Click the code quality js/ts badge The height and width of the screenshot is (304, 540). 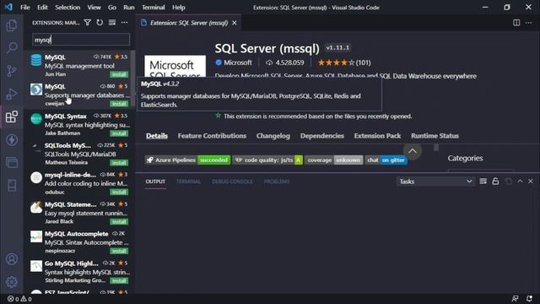(x=267, y=160)
